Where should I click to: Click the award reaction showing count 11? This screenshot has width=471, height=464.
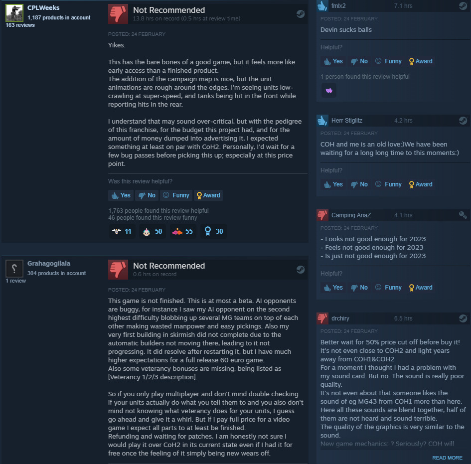122,231
